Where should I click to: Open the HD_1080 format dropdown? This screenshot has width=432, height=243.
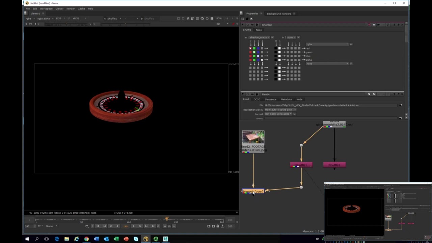[x=278, y=114]
